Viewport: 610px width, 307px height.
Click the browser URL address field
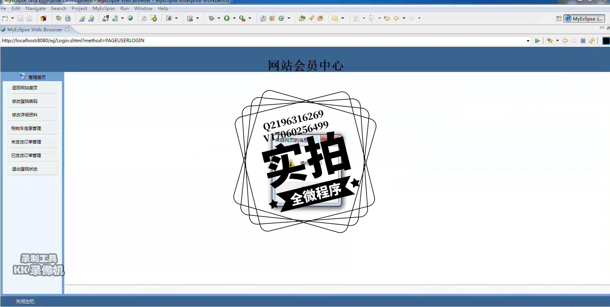263,41
